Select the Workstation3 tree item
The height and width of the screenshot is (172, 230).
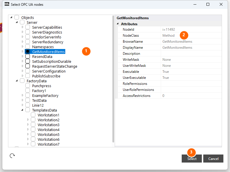(x=49, y=125)
